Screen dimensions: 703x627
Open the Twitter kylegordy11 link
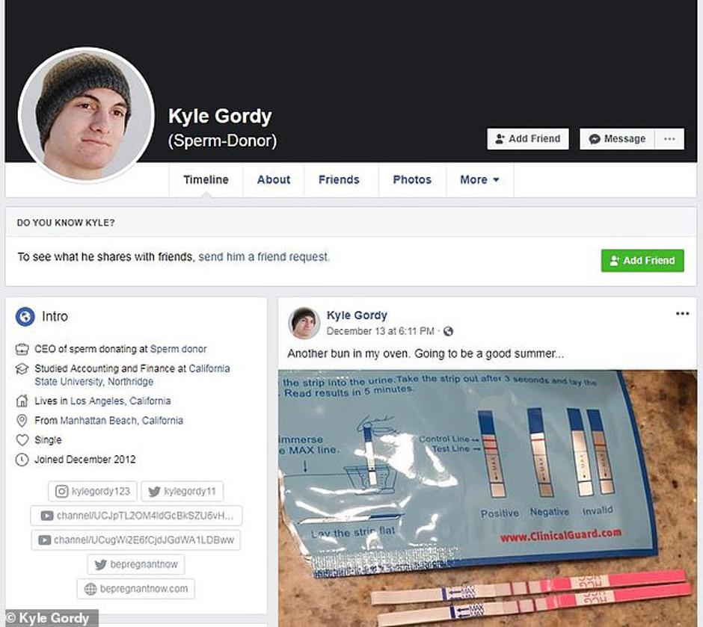[x=182, y=491]
